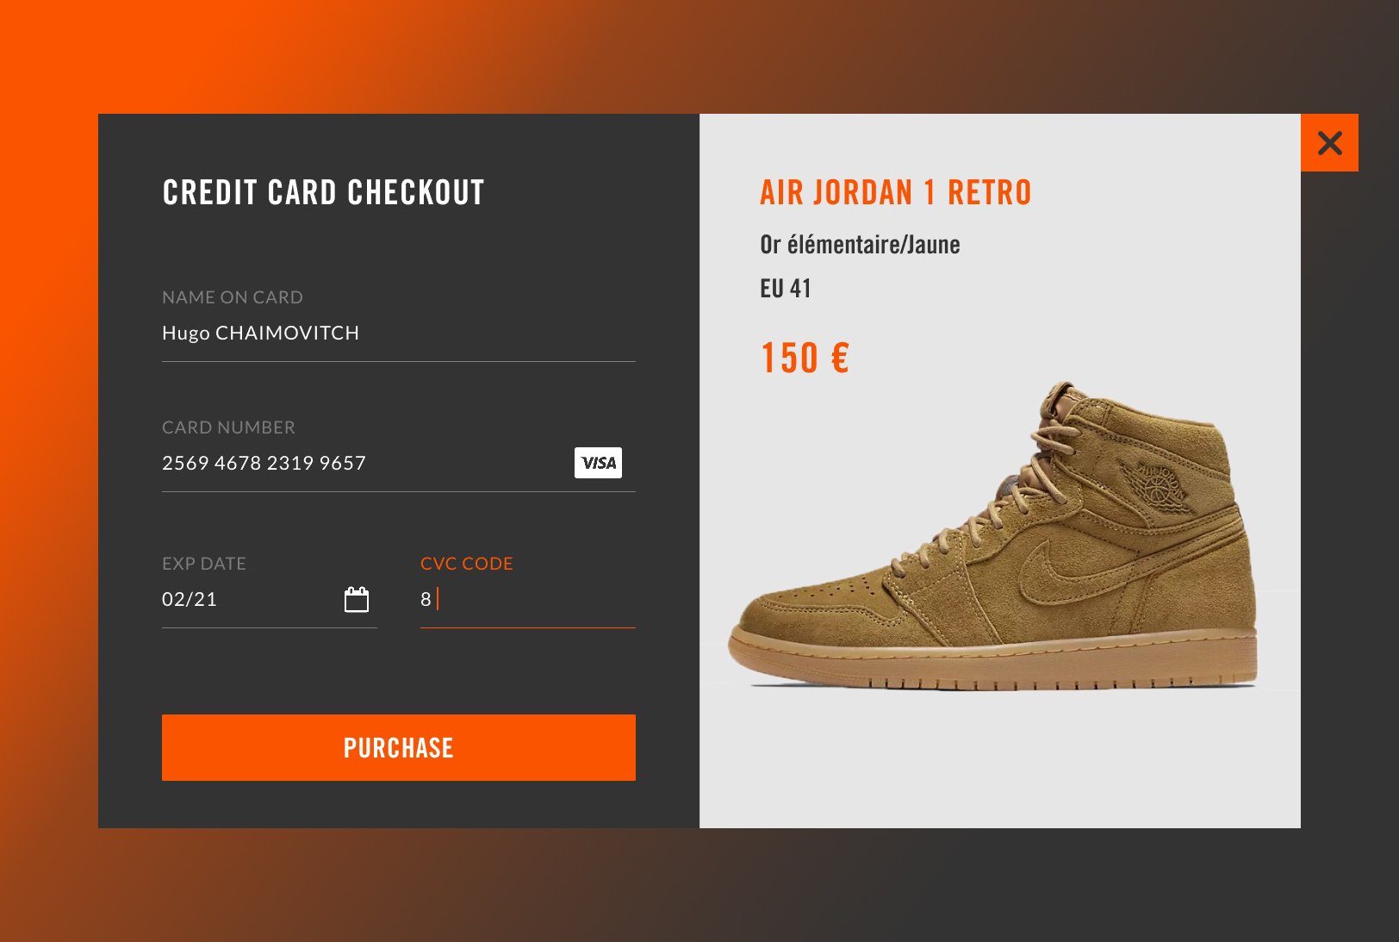Click the VISA card logo

[x=598, y=463]
